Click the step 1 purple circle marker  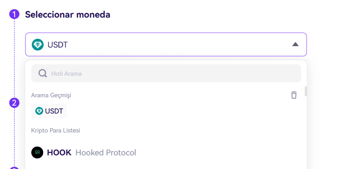pyautogui.click(x=14, y=15)
